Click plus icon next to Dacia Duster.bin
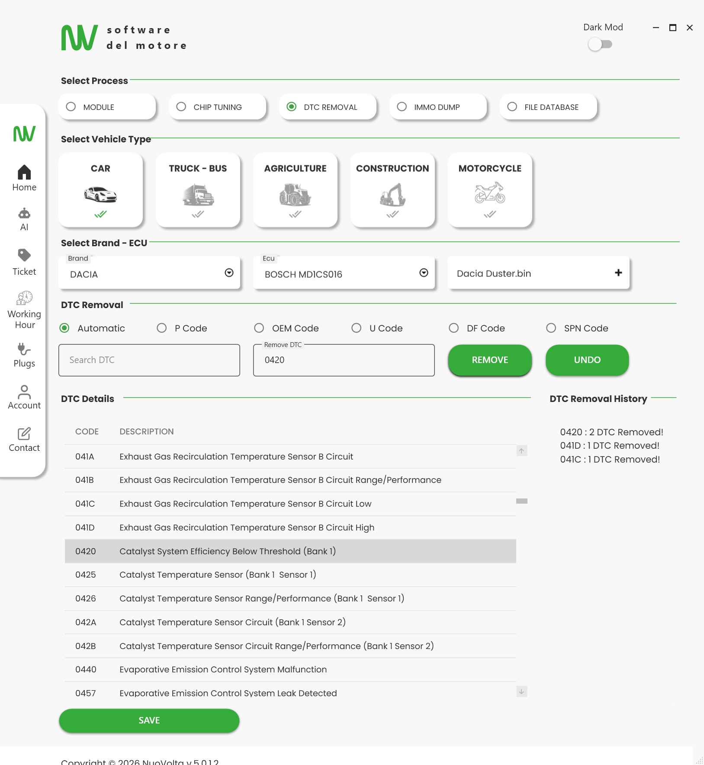 [x=618, y=273]
